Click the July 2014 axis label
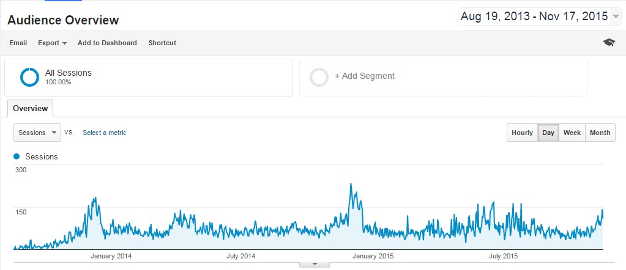The height and width of the screenshot is (270, 626). coord(240,256)
